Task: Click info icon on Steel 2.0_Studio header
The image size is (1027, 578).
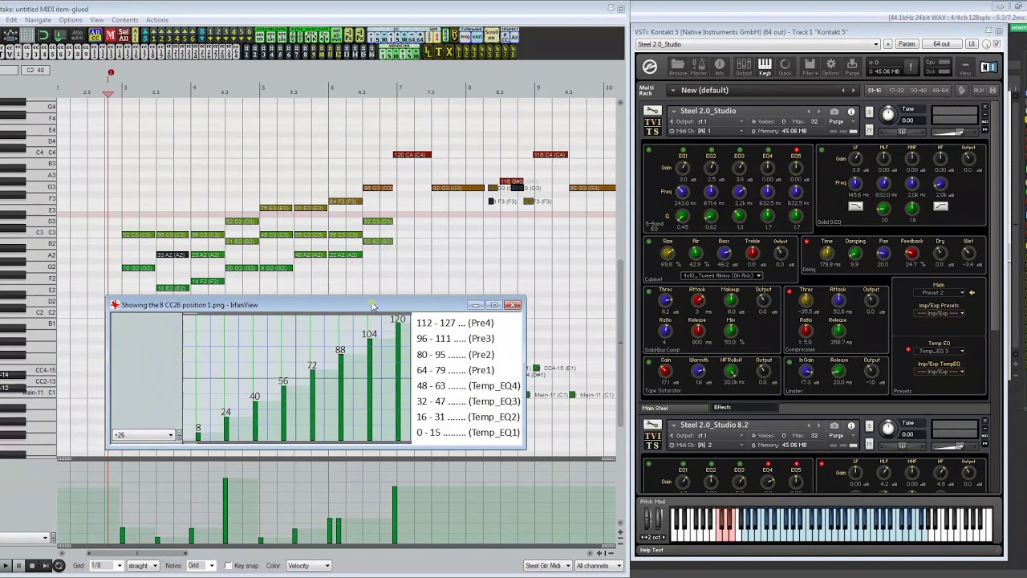Action: tap(851, 112)
